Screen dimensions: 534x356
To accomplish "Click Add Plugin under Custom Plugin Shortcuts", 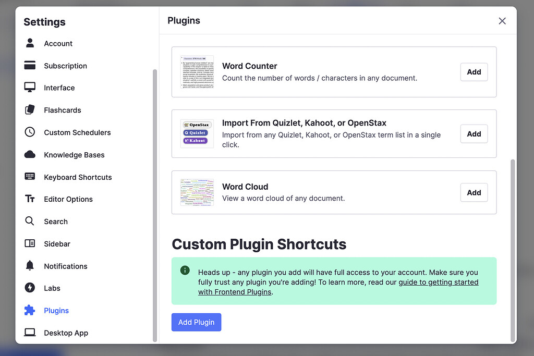I will 196,322.
